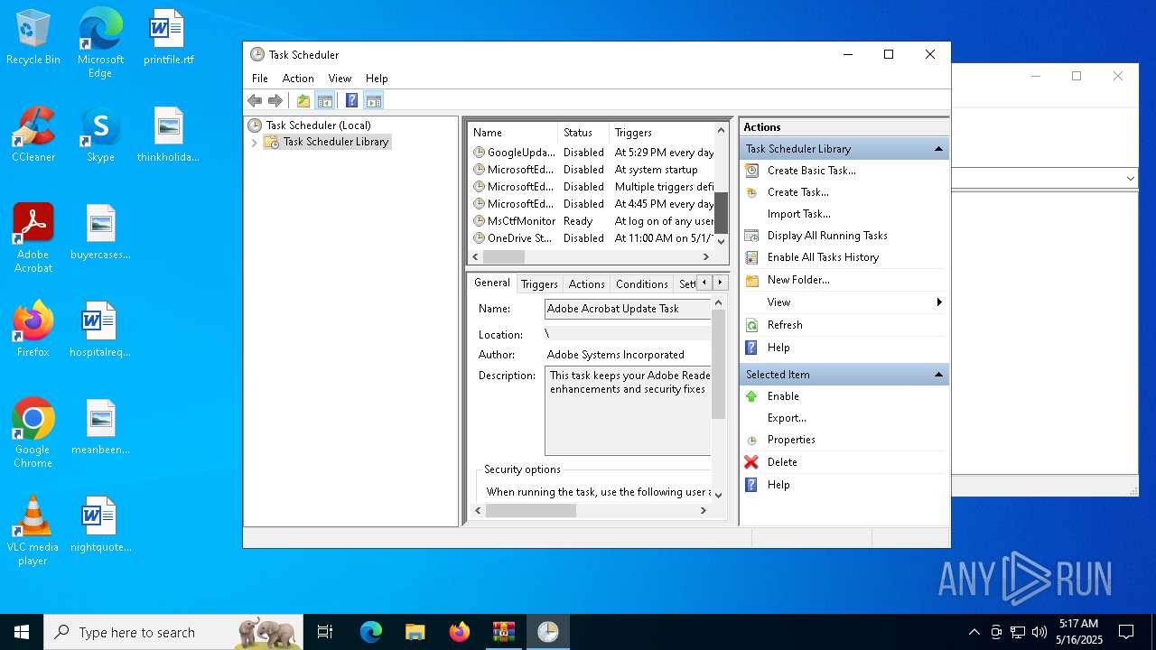Image resolution: width=1156 pixels, height=650 pixels.
Task: Click the Name field with Adobe Acrobat Update Task
Action: (x=628, y=309)
